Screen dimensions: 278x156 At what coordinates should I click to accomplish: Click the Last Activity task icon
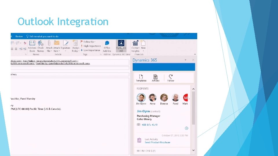(139, 140)
